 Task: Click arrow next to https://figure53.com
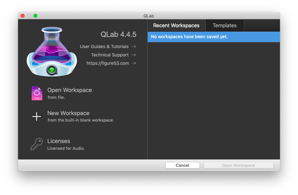coord(134,63)
